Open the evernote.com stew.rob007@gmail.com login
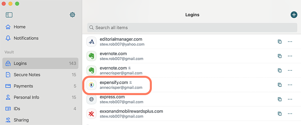 coord(191,56)
